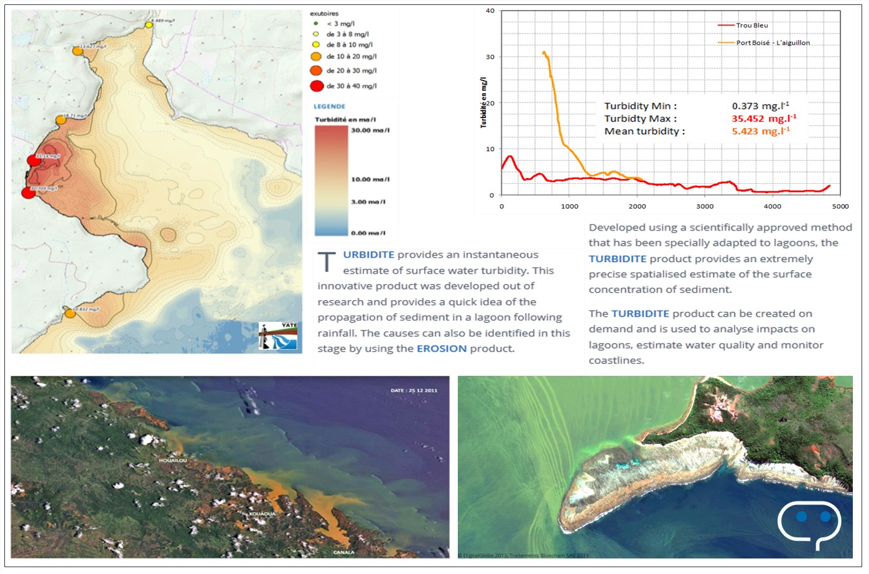The image size is (869, 574).
Task: Click the large drop-cap T before URBIDITE
Action: tap(327, 262)
